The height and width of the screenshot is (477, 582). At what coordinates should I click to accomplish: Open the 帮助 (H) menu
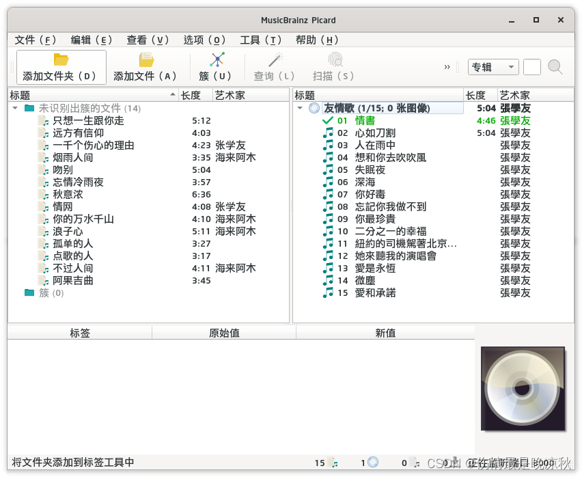click(x=317, y=40)
